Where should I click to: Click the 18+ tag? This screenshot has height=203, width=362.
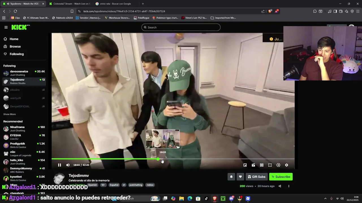click(x=103, y=185)
